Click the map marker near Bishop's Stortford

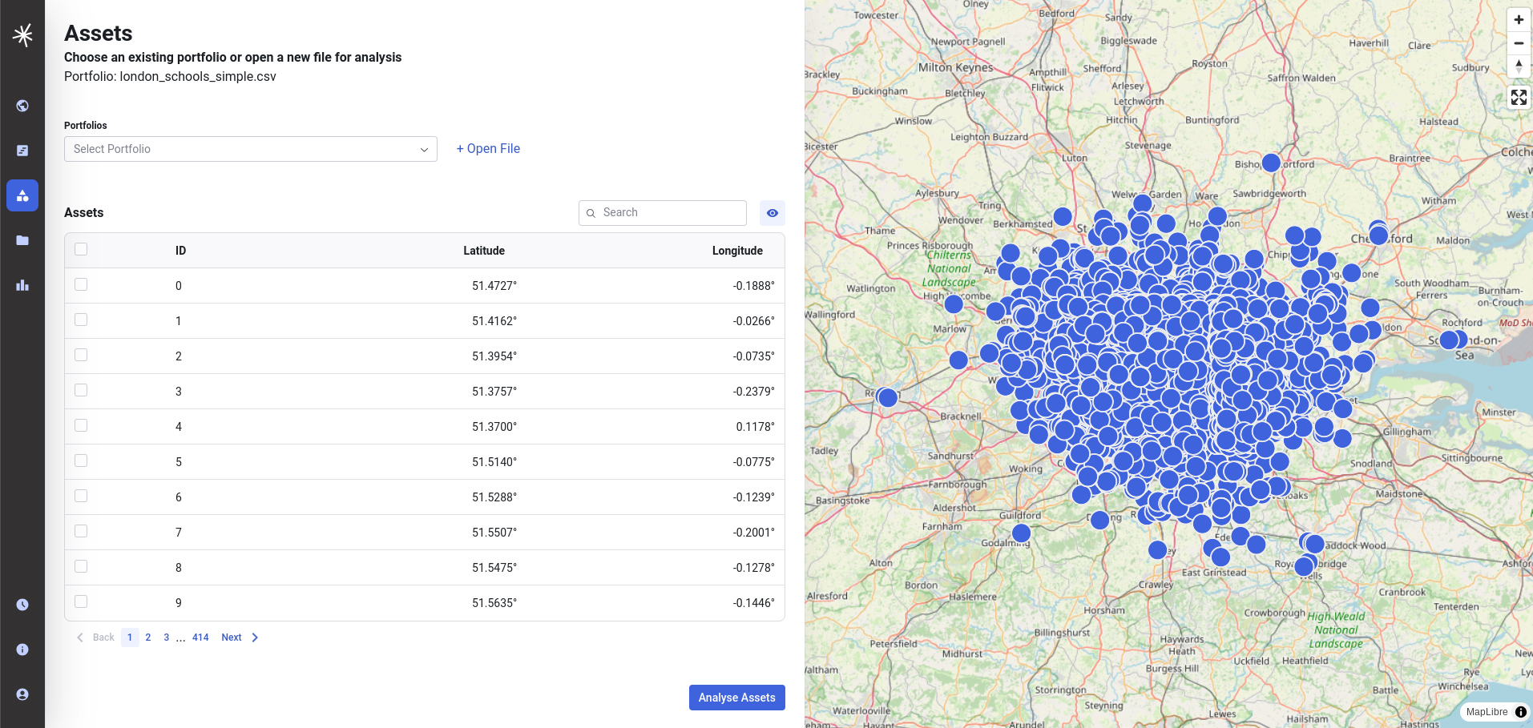pos(1271,163)
